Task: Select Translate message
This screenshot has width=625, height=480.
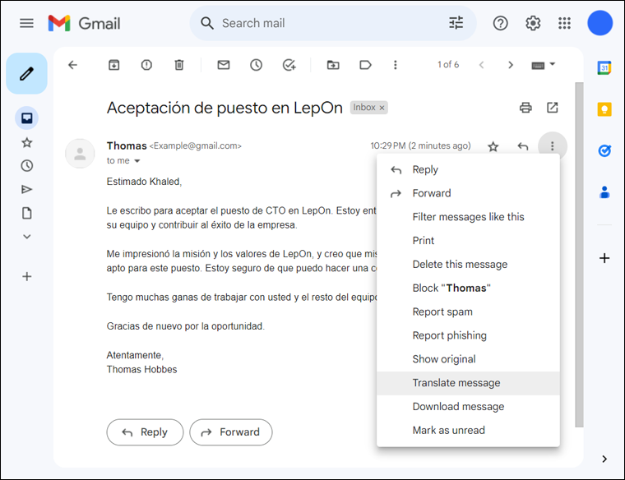Action: (468, 383)
